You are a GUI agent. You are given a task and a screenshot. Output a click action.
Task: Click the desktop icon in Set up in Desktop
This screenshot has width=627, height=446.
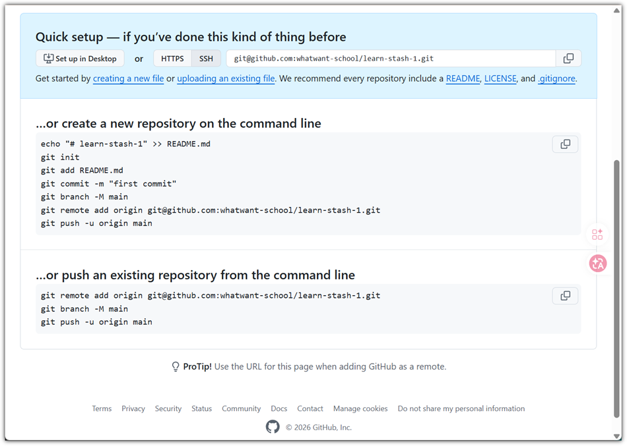(x=48, y=58)
